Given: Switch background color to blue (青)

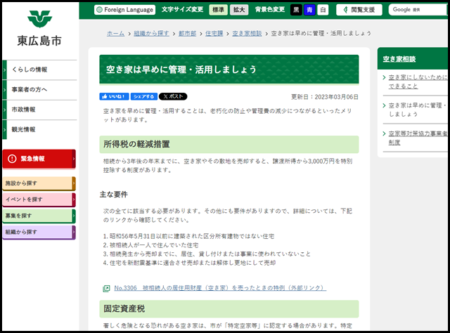Looking at the screenshot, I should tap(309, 10).
